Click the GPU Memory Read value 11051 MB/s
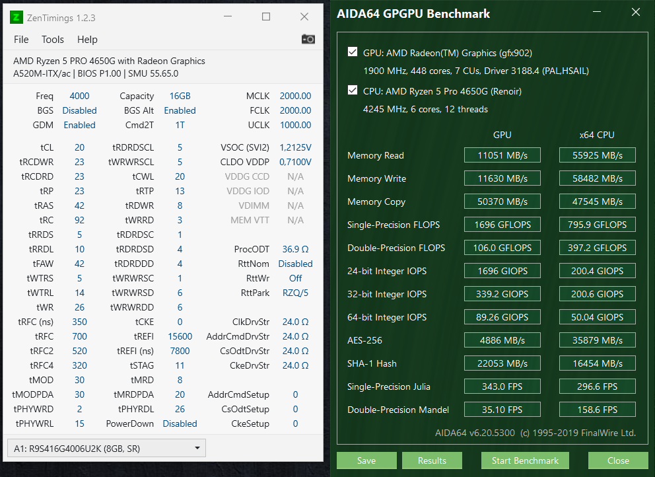The height and width of the screenshot is (477, 655). 502,155
